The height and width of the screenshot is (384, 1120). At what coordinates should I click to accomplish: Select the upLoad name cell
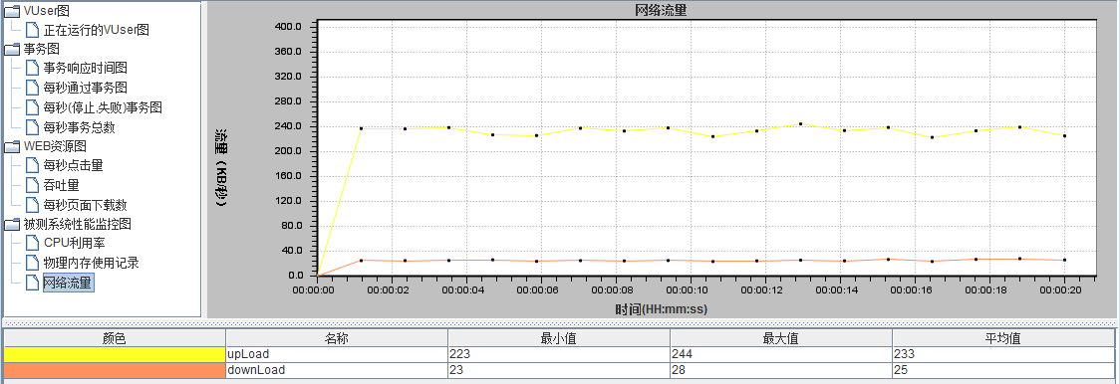tap(337, 354)
